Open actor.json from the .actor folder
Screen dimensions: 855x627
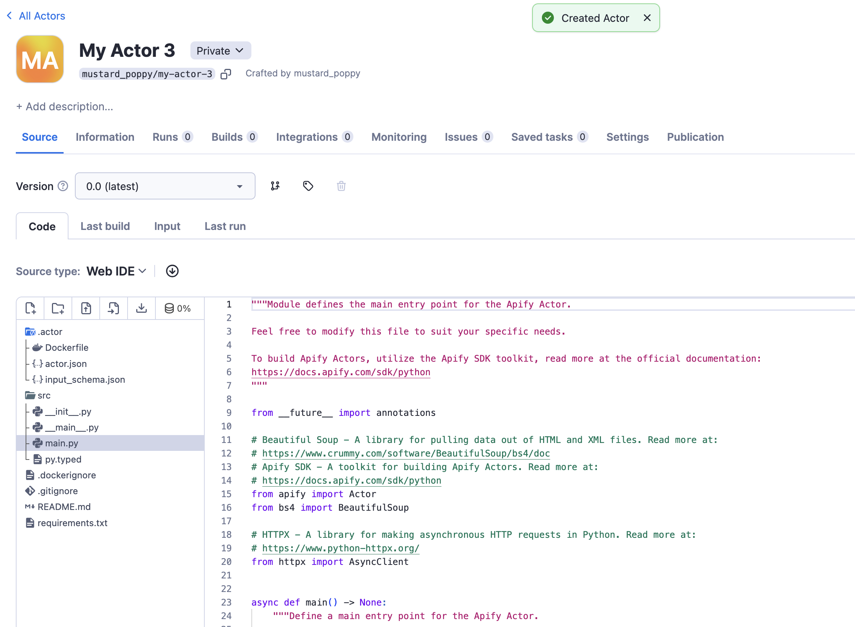tap(65, 364)
